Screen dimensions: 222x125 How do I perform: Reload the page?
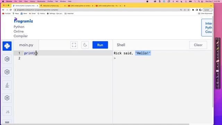tap(11, 10)
